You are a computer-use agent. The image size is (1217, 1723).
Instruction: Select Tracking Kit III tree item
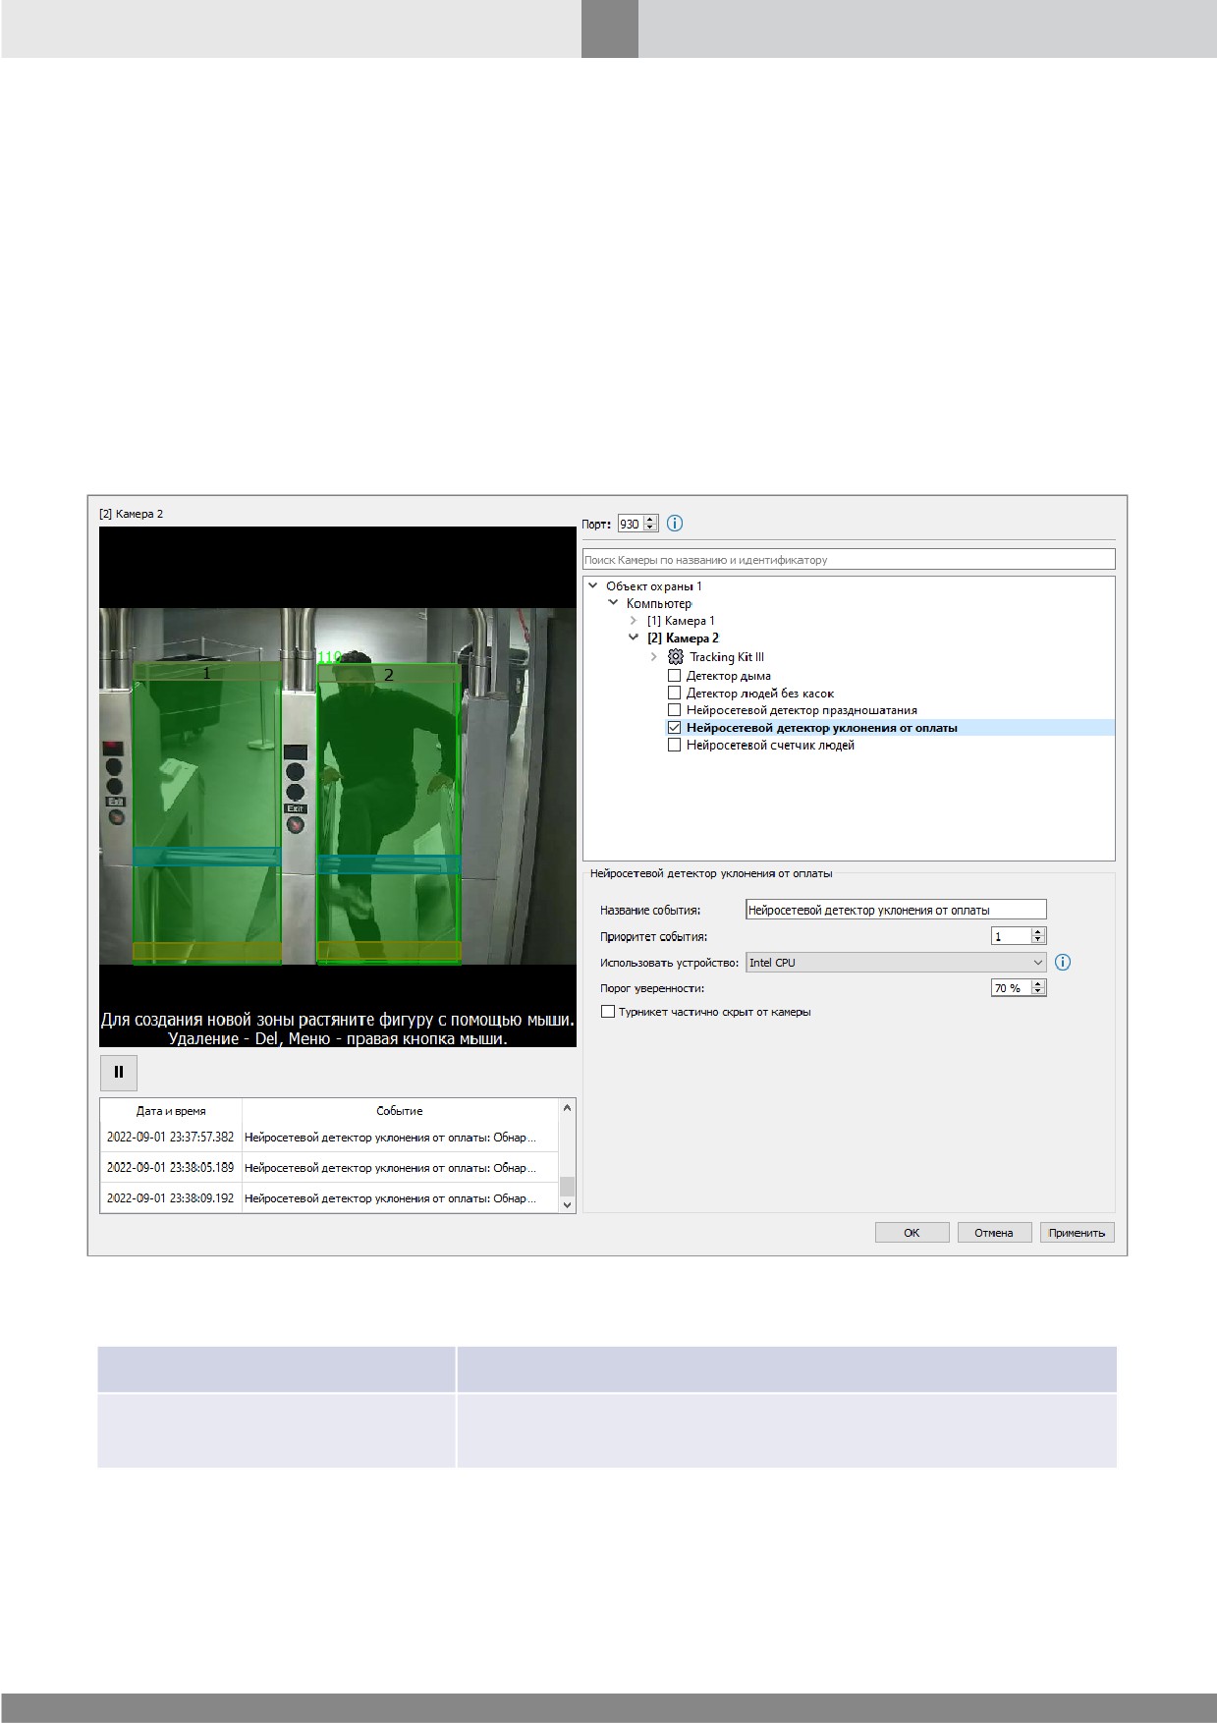tap(726, 656)
